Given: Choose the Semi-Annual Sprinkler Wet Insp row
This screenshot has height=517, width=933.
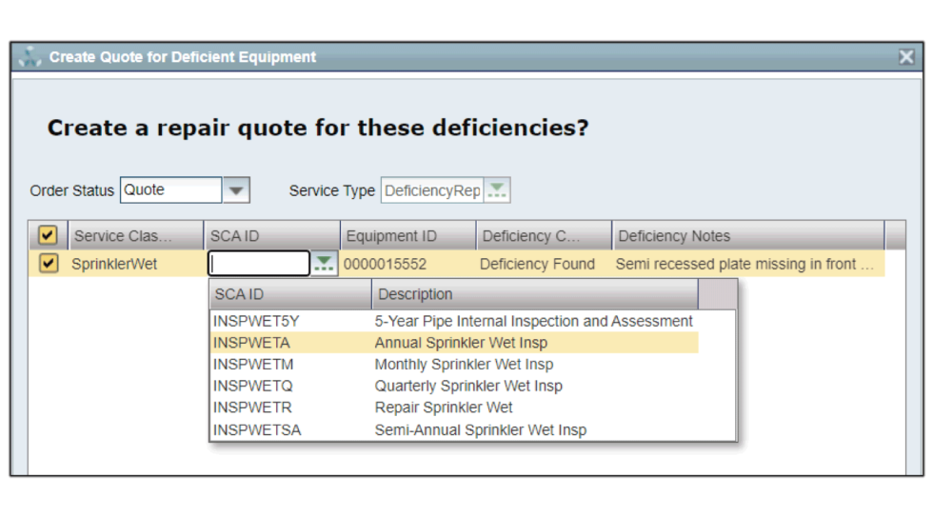Looking at the screenshot, I should (480, 430).
